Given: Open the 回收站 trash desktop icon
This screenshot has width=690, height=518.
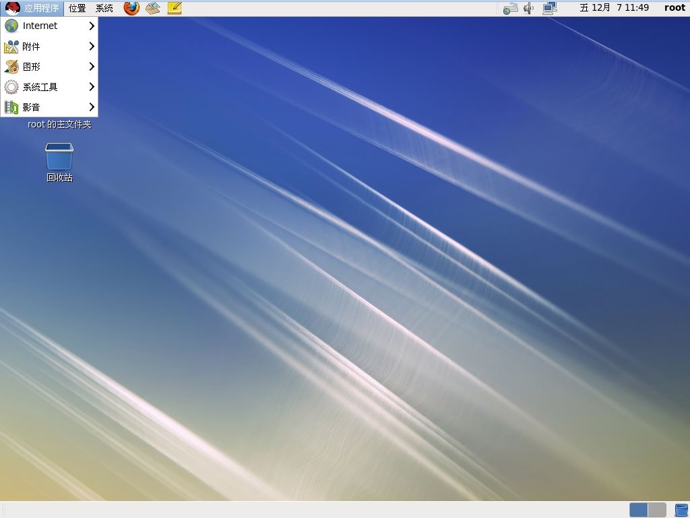Looking at the screenshot, I should (59, 156).
